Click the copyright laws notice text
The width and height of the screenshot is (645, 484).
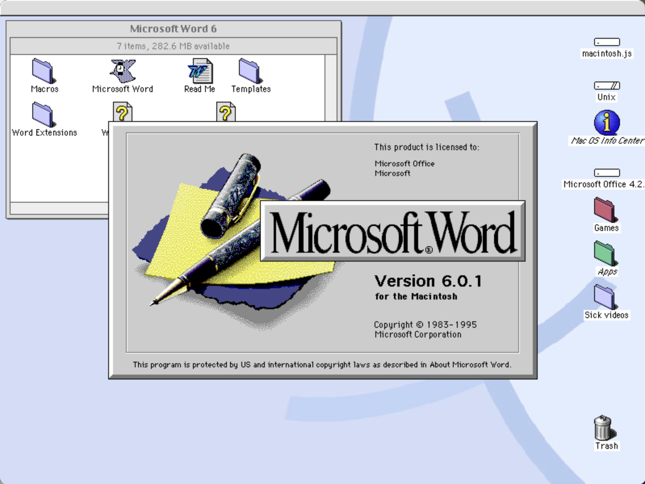coord(322,365)
